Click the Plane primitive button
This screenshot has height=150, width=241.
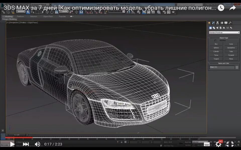[231, 59]
